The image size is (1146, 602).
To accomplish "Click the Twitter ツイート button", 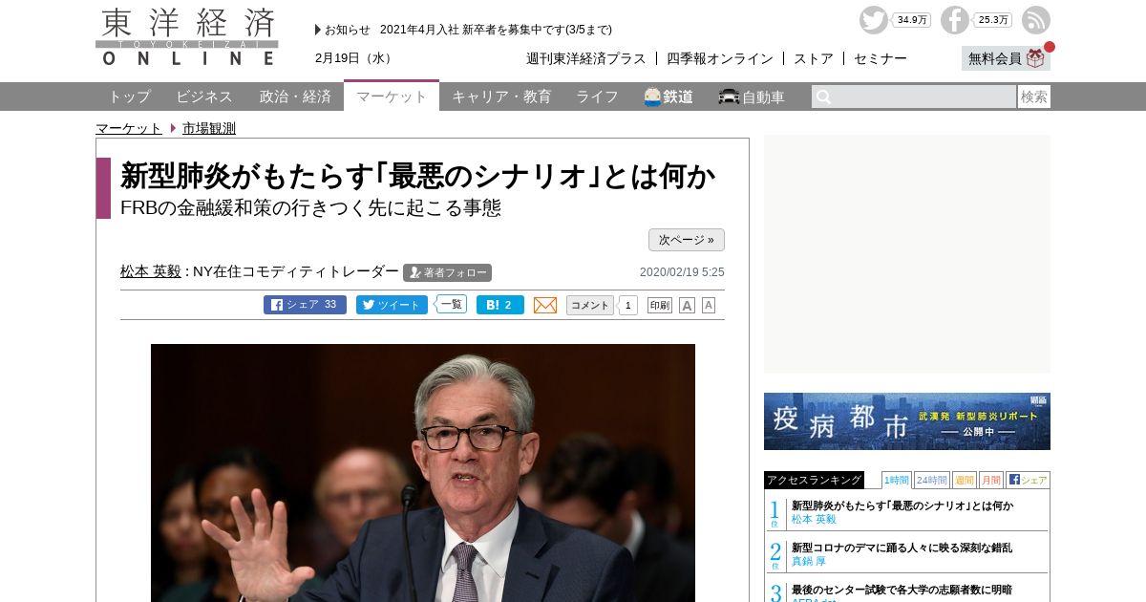I will (x=392, y=305).
